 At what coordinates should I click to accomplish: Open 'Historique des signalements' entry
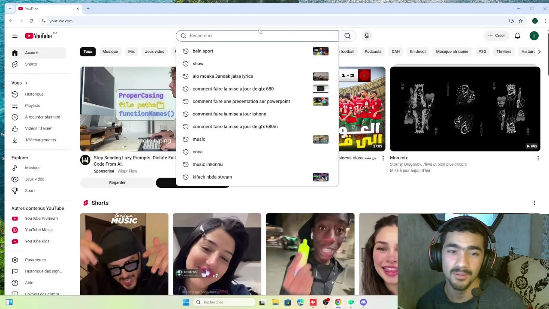37,271
